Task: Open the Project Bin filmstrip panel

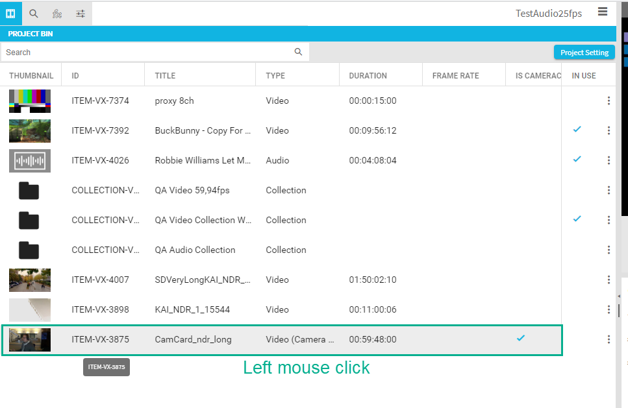Action: [x=10, y=13]
